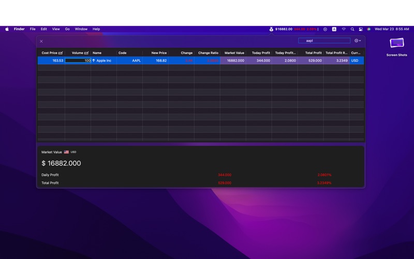Open the Go menu
Image resolution: width=414 pixels, height=259 pixels.
click(x=67, y=29)
